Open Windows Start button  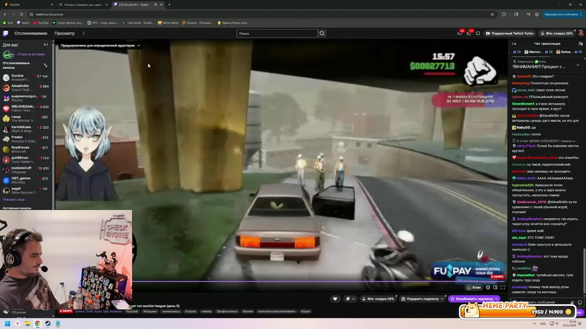(x=7, y=324)
